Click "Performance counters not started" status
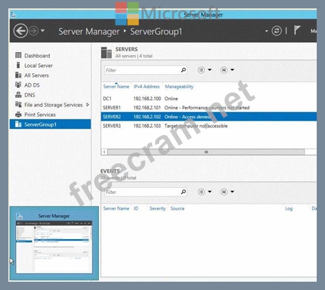This screenshot has width=325, height=290. pos(215,108)
